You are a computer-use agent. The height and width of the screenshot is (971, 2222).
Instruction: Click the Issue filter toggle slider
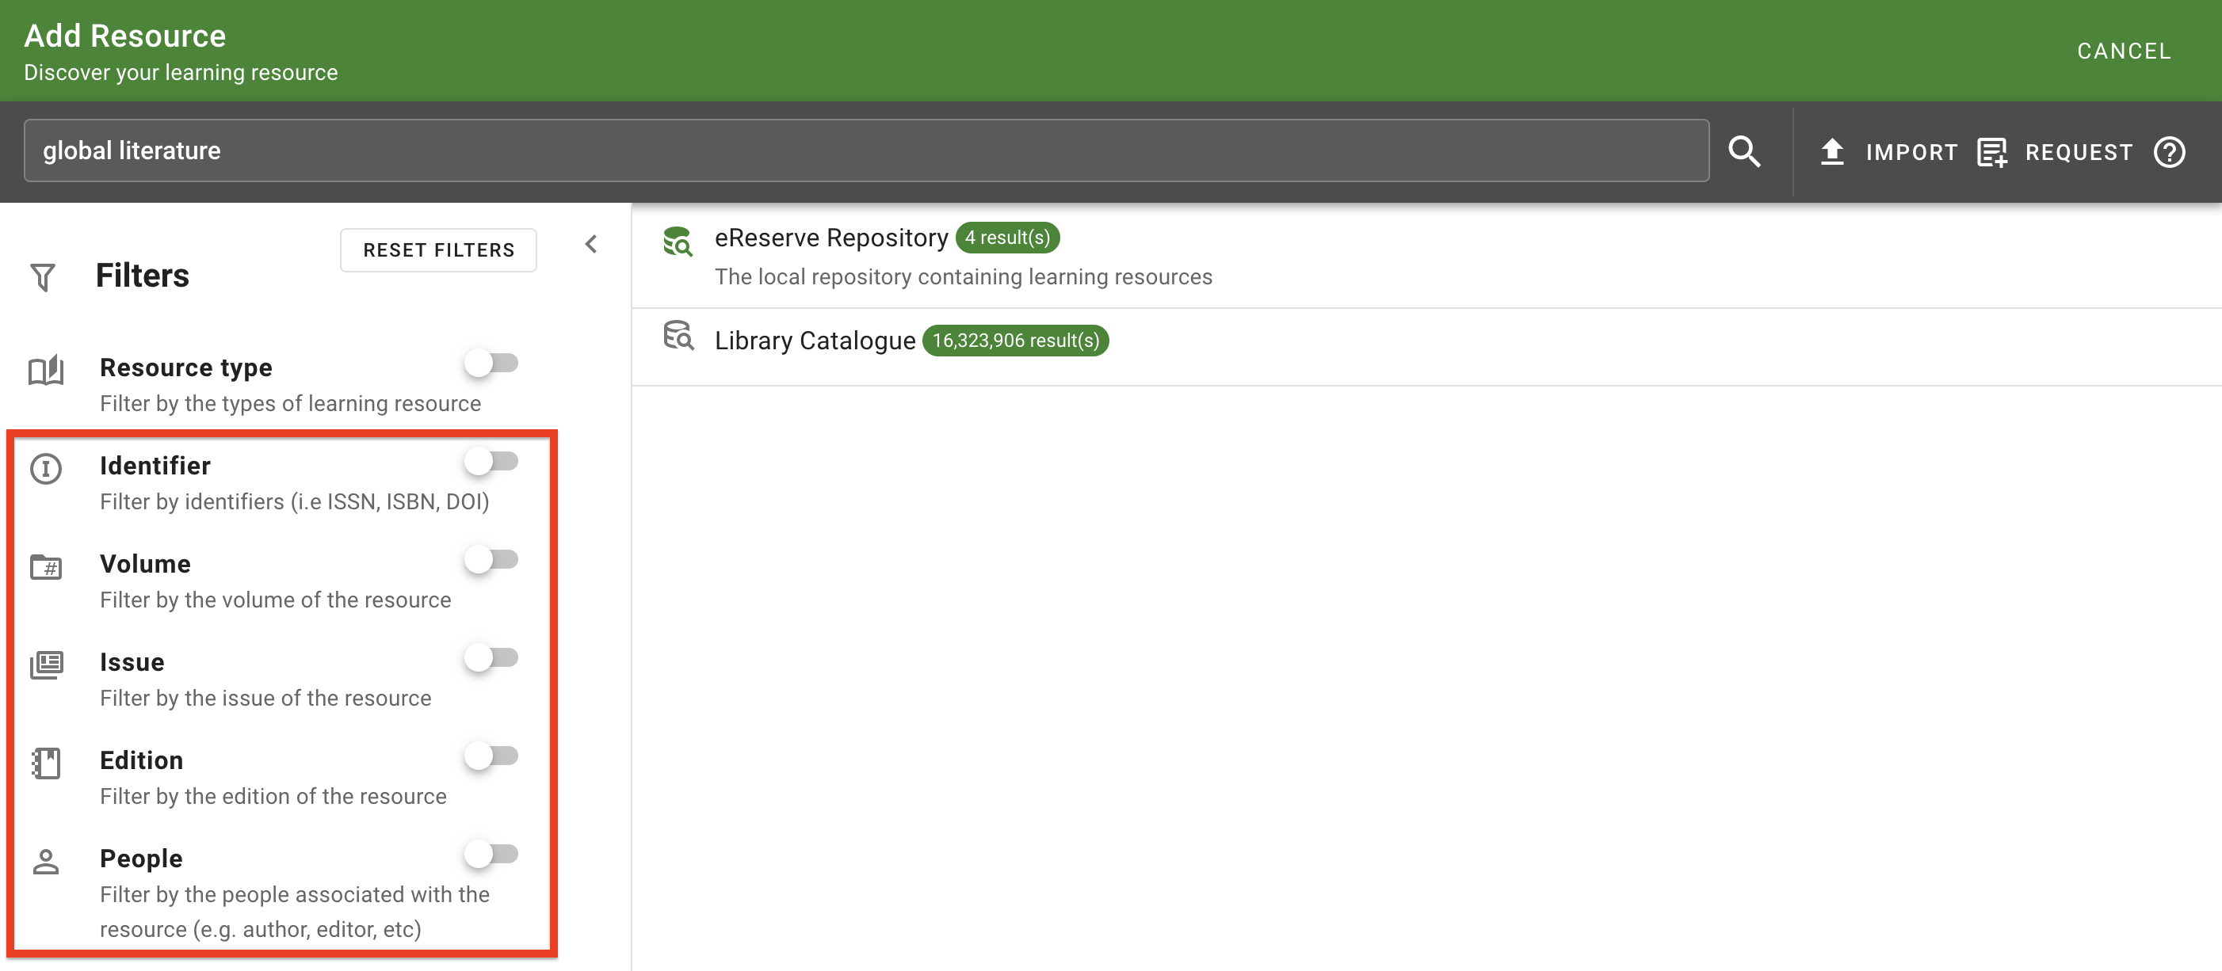click(494, 657)
